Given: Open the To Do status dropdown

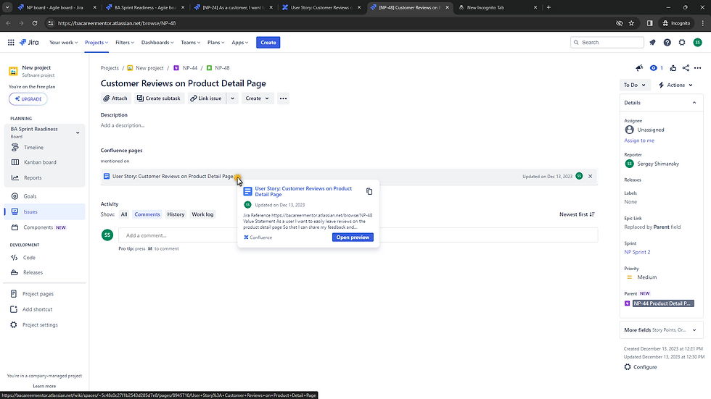Looking at the screenshot, I should point(634,85).
